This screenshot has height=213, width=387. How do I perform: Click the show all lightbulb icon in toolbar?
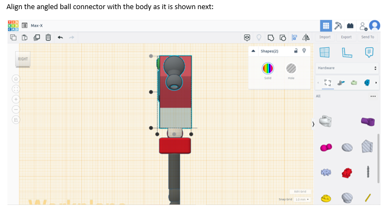(259, 37)
